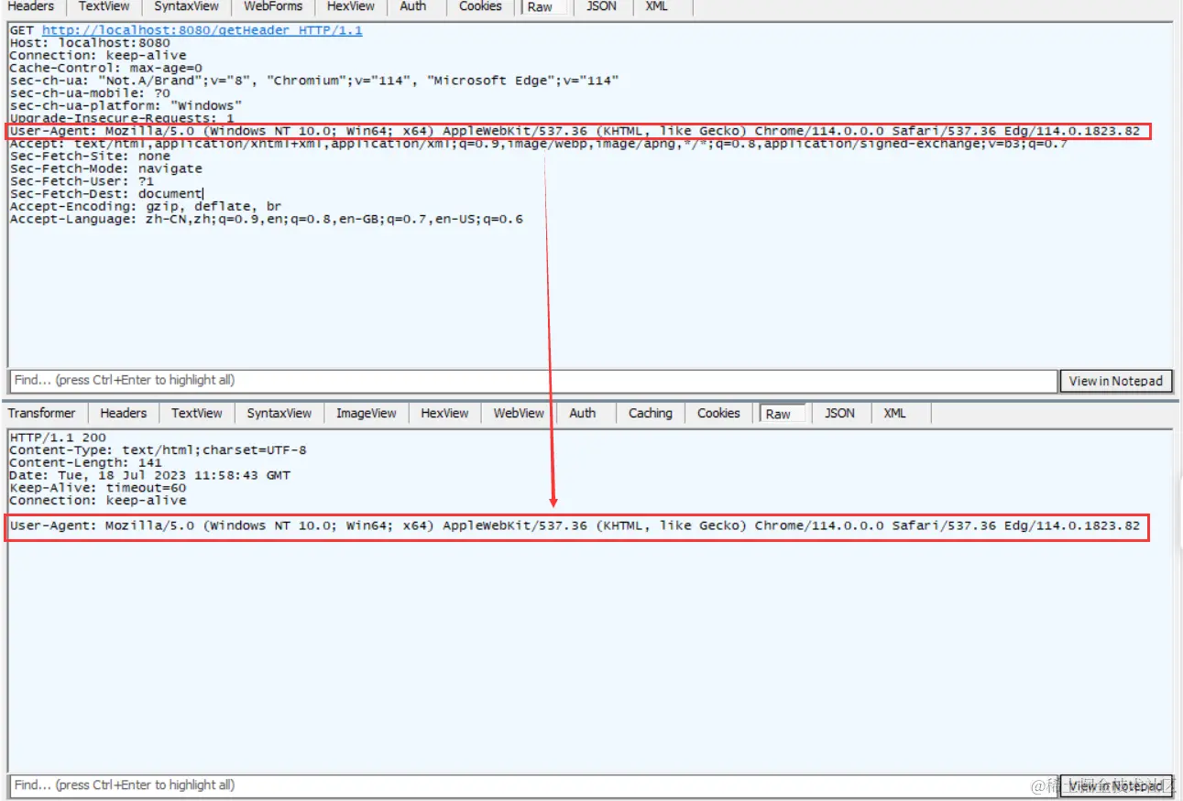Open response Caching tab
This screenshot has width=1183, height=801.
click(651, 414)
